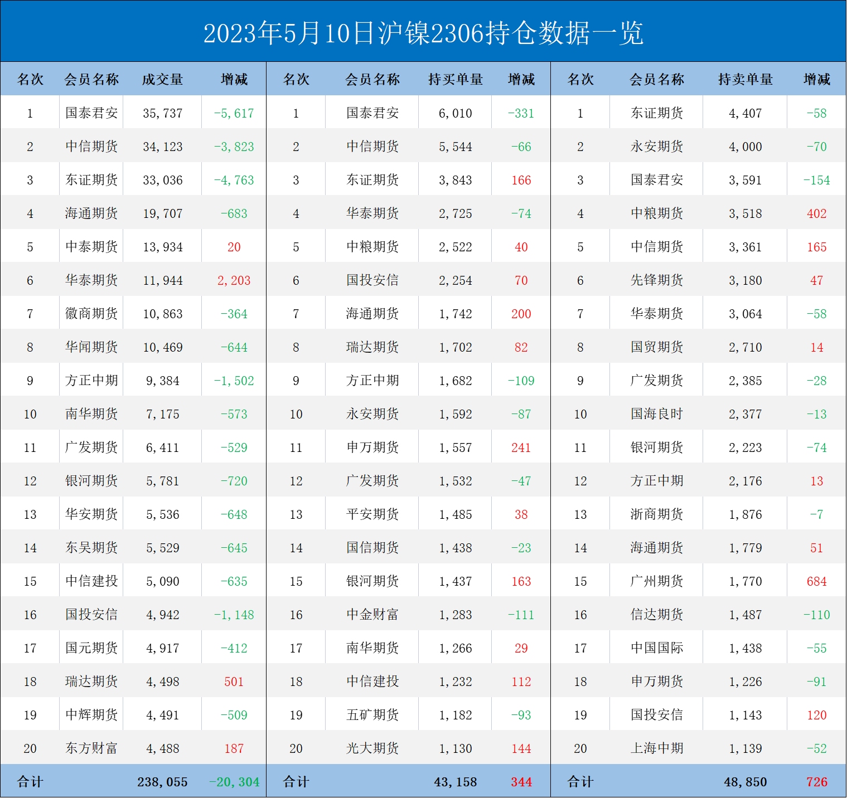847x798 pixels.
Task: Choose member name 国信期货
Action: [x=372, y=547]
